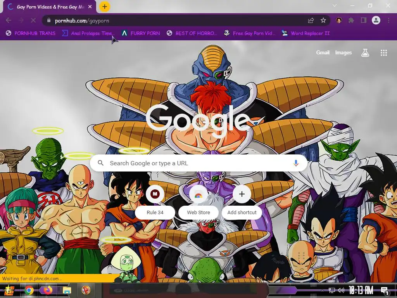Viewport: 397px width, 298px height.
Task: Open the Rule 34 shortcut
Action: [155, 202]
